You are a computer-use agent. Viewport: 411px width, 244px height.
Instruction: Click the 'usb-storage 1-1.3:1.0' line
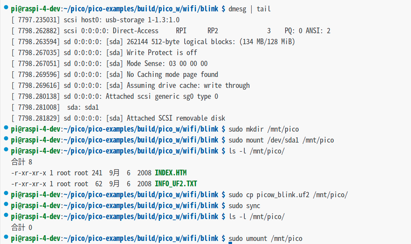[x=96, y=20]
